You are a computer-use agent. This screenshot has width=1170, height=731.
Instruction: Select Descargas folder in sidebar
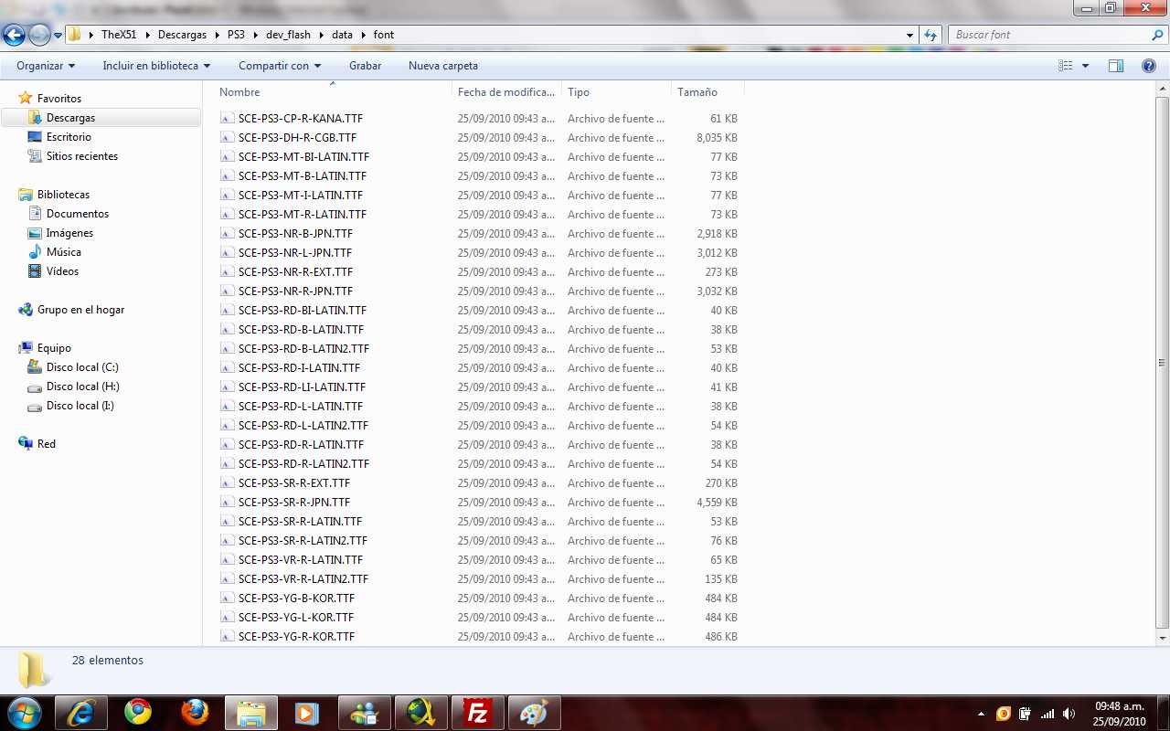coord(70,118)
